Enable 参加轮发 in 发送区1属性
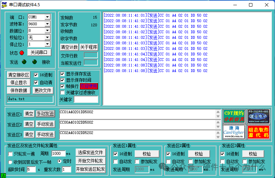This screenshot has height=178, width=275. (137, 162)
